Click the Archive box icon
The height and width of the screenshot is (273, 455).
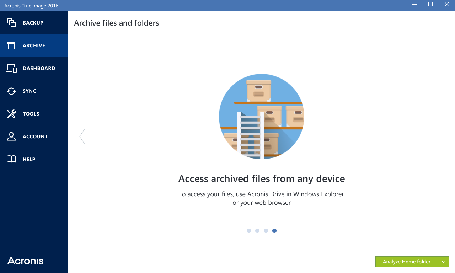[x=11, y=45]
